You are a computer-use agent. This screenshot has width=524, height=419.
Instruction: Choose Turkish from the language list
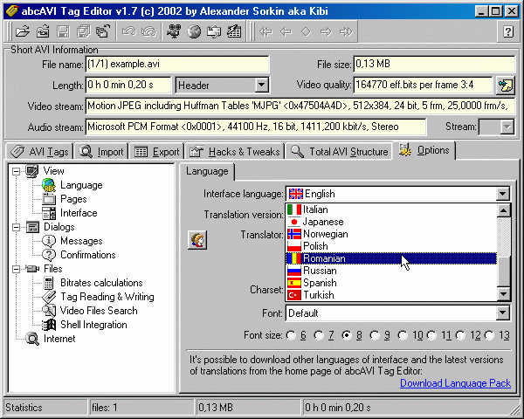tap(391, 295)
